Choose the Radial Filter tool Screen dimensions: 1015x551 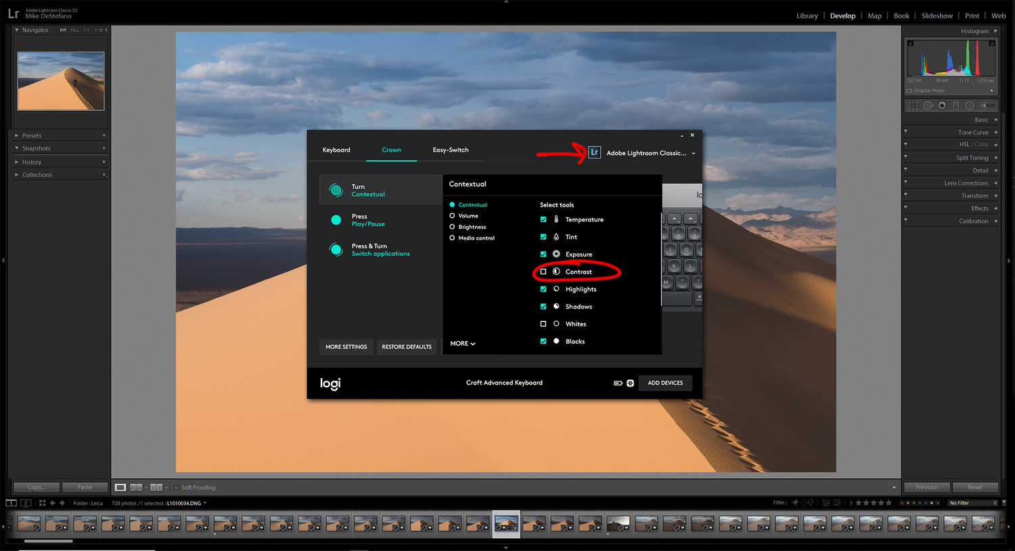(970, 106)
